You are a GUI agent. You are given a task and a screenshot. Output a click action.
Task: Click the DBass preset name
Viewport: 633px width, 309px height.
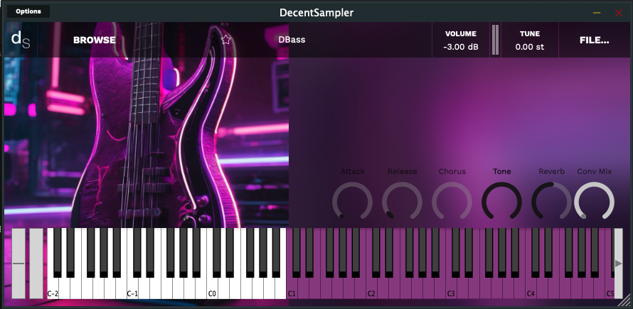pos(292,40)
